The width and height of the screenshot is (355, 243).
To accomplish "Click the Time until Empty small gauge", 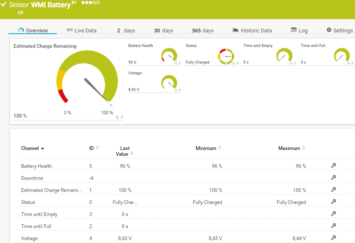I will pyautogui.click(x=284, y=55).
